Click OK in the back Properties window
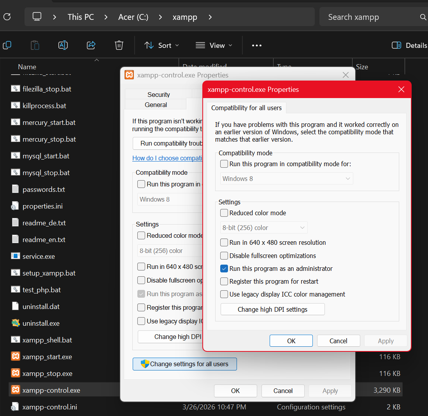The width and height of the screenshot is (428, 416). point(235,391)
